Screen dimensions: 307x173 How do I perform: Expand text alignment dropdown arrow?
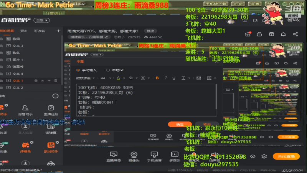click(189, 78)
